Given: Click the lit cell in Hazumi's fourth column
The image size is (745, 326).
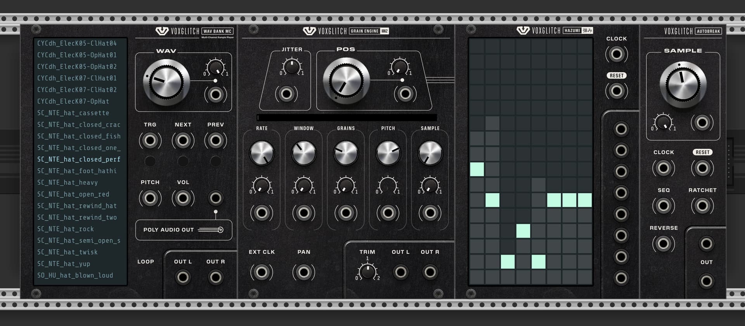Looking at the screenshot, I should pyautogui.click(x=523, y=231).
